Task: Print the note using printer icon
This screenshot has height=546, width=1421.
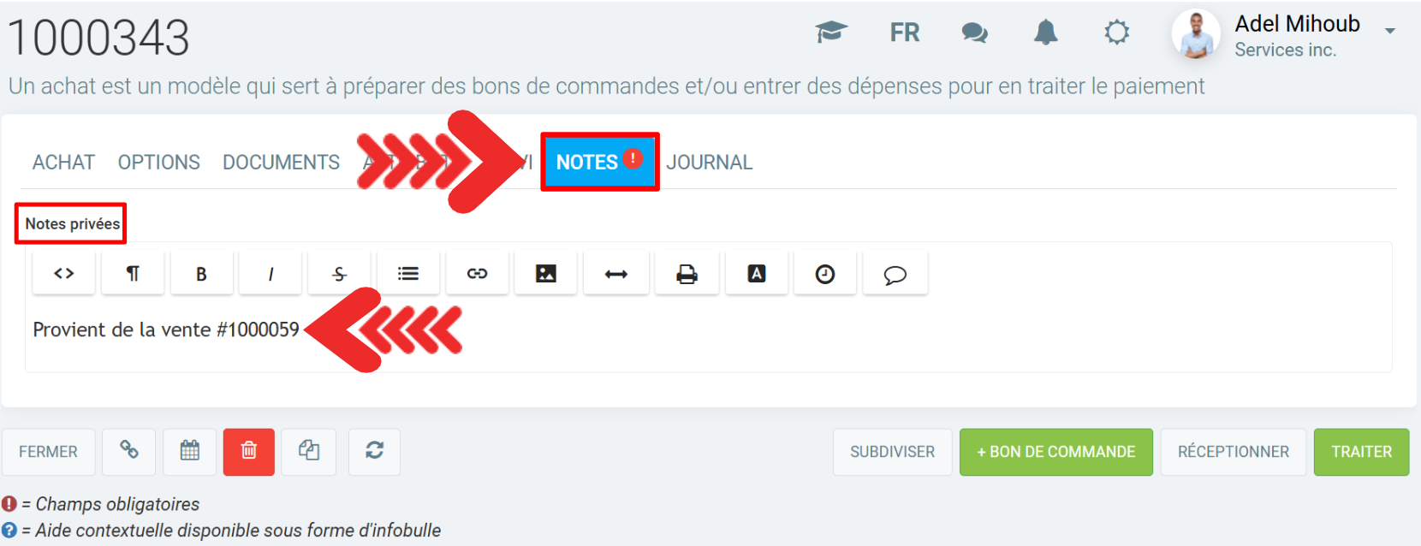Action: tap(687, 274)
